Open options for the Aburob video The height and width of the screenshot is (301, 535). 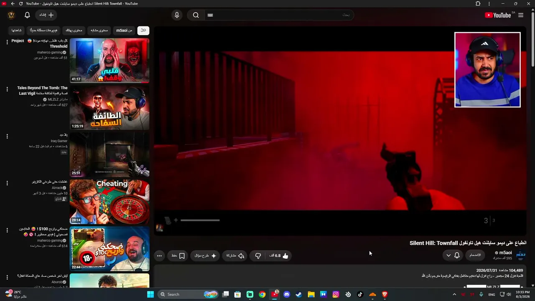pyautogui.click(x=7, y=277)
